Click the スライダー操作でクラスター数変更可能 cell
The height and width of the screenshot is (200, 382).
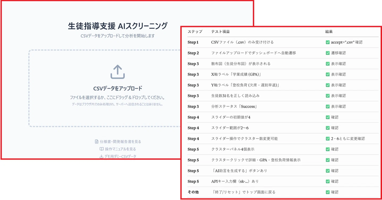click(244, 139)
